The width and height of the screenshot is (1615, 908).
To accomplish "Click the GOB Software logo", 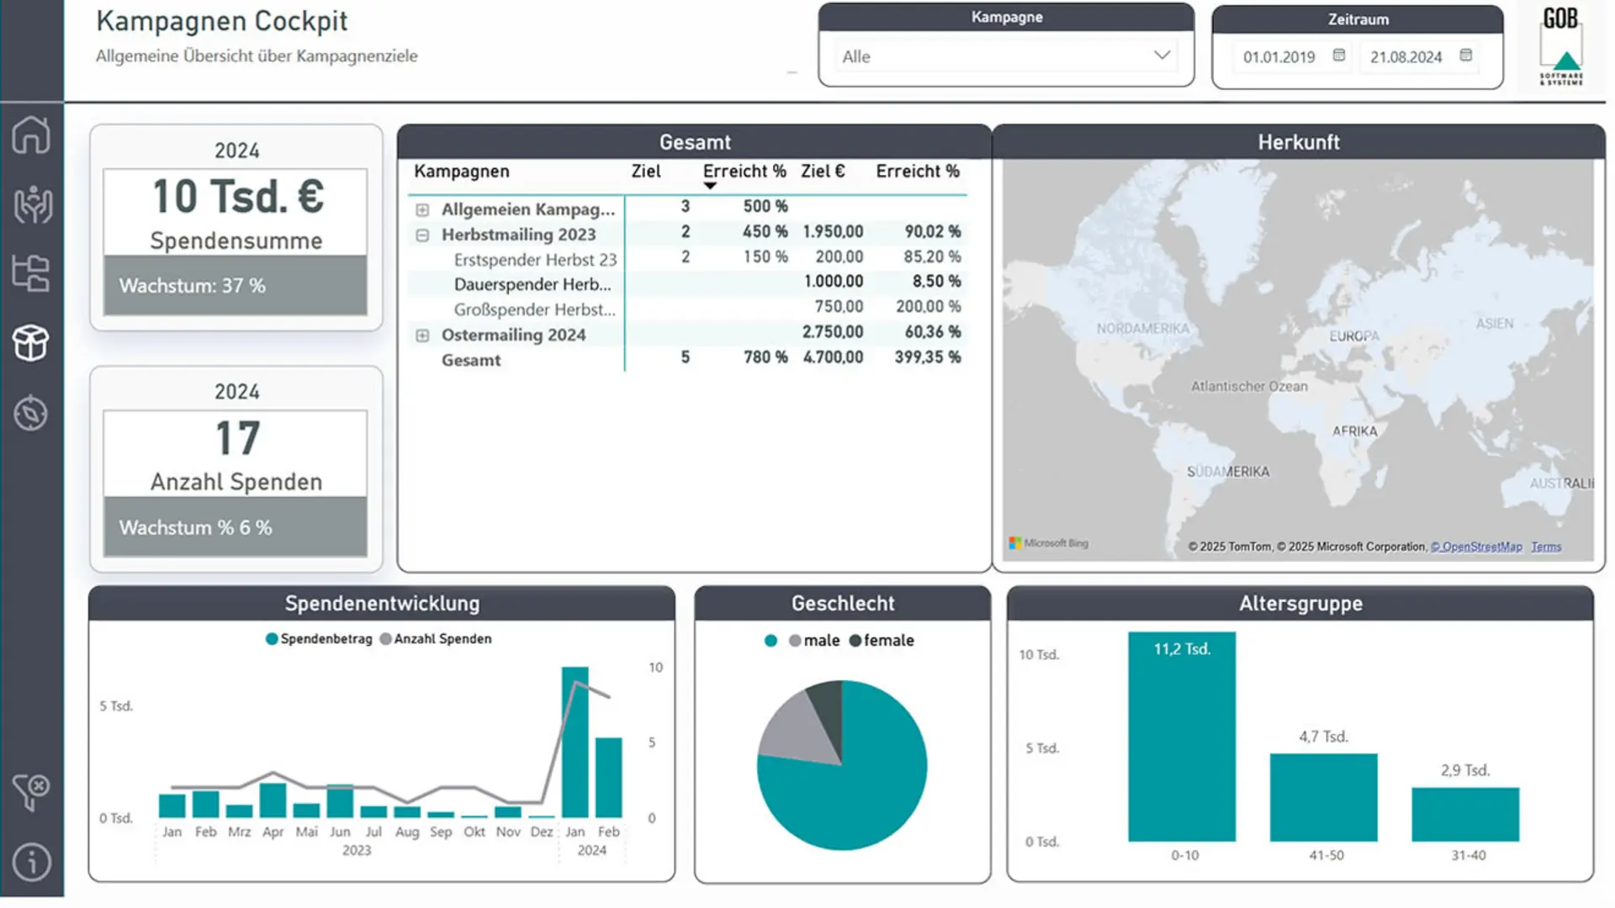I will click(x=1561, y=45).
